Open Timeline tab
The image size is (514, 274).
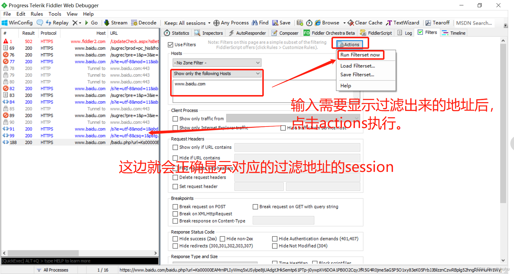454,33
